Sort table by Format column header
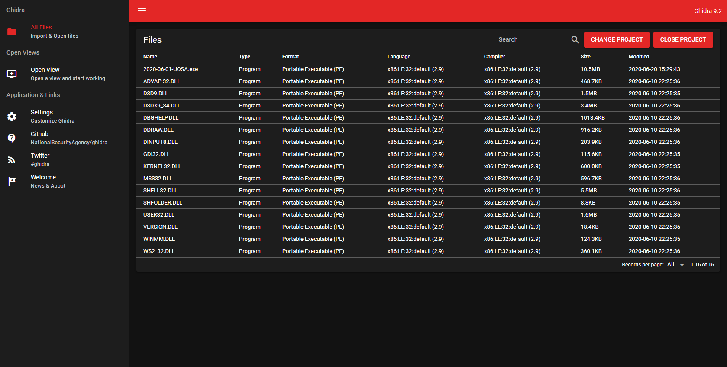 click(291, 57)
